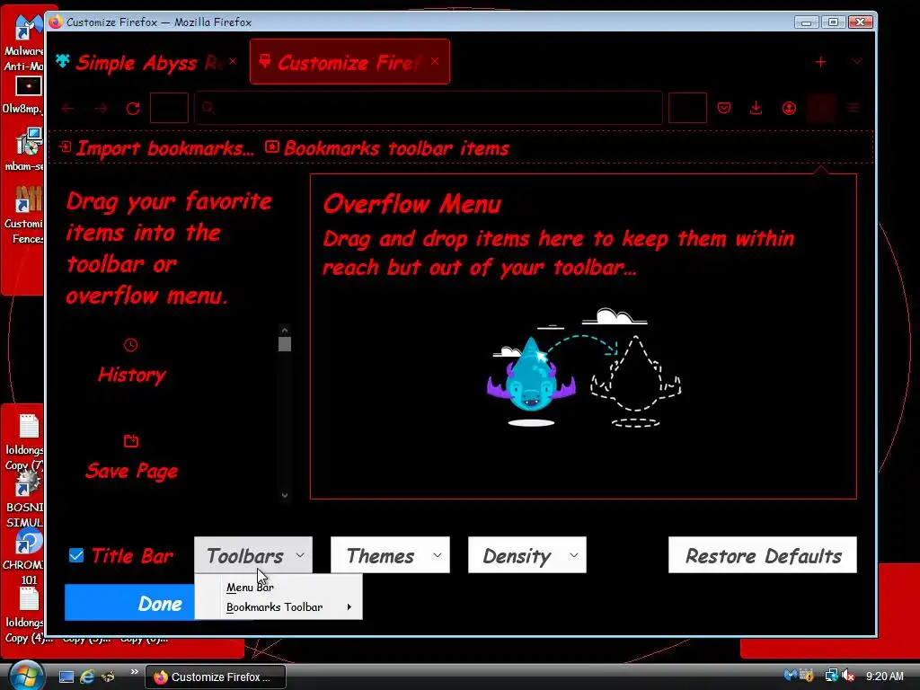This screenshot has width=920, height=690.
Task: Open the CHROME 101 desktop shortcut
Action: [x=23, y=556]
